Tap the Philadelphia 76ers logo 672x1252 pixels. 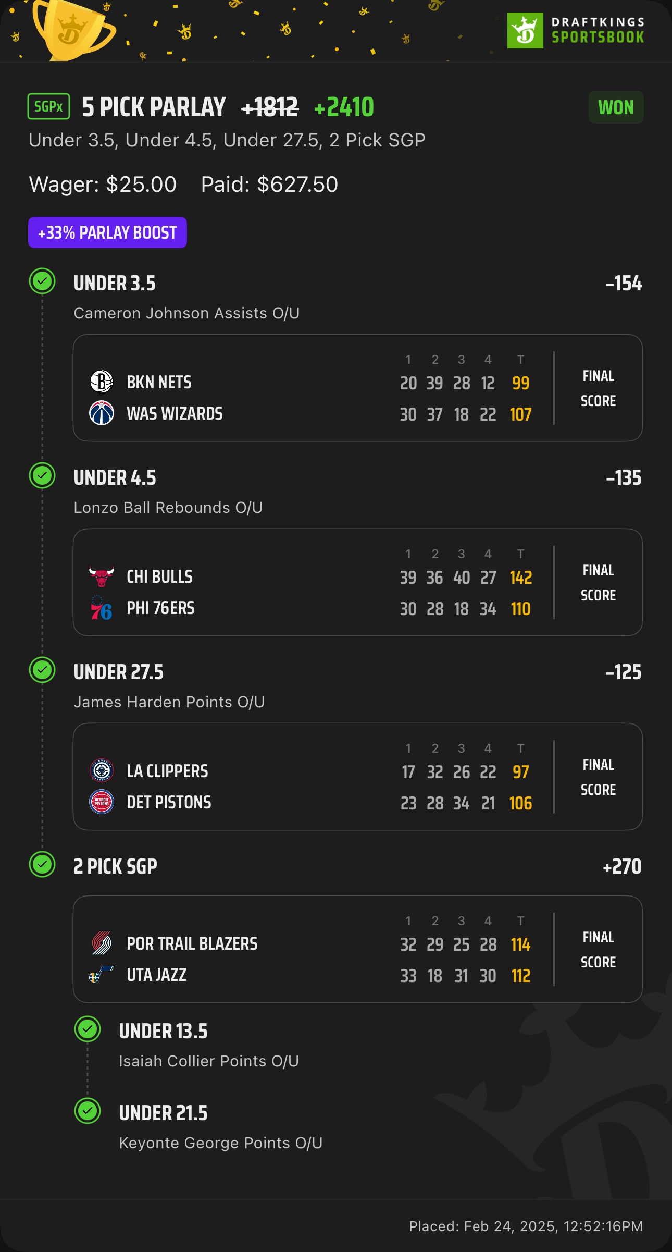click(102, 608)
